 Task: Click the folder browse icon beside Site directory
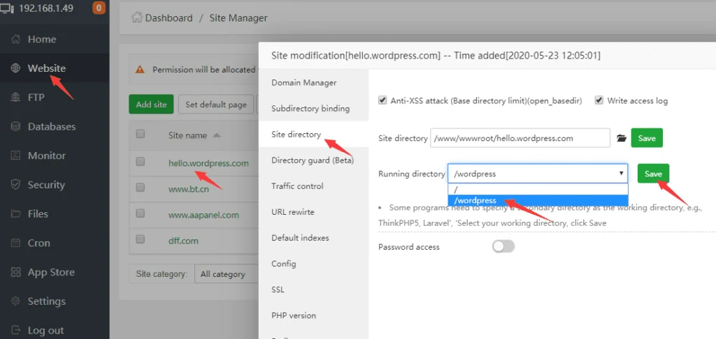[621, 138]
